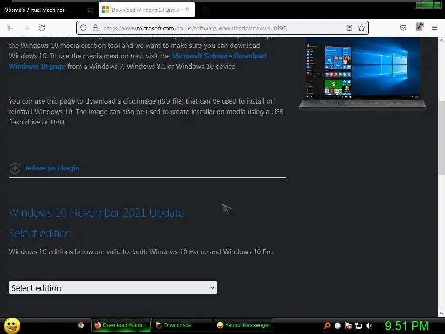The image size is (445, 334).
Task: Switch to Download Windo... taskbar item
Action: 121,325
